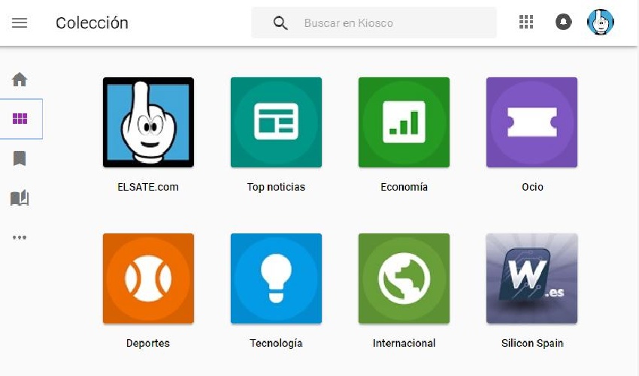
Task: Open saved bookmarks in sidebar
Action: pyautogui.click(x=20, y=158)
